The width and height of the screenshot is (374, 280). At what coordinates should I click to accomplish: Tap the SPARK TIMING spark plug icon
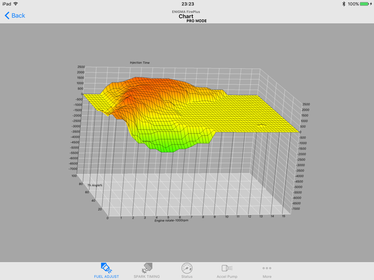pyautogui.click(x=147, y=268)
